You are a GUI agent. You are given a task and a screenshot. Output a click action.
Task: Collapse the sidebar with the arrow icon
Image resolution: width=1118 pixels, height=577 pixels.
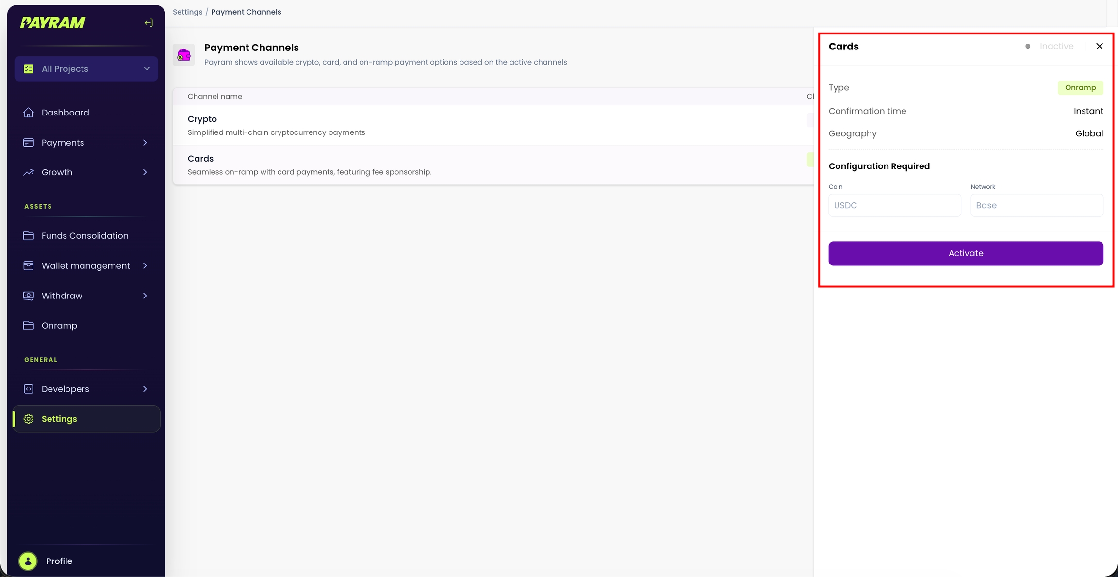(148, 22)
